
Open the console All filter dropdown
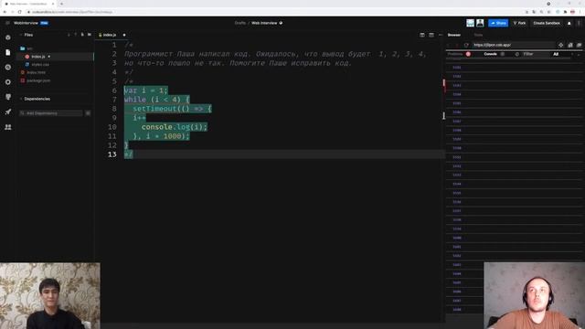(563, 54)
